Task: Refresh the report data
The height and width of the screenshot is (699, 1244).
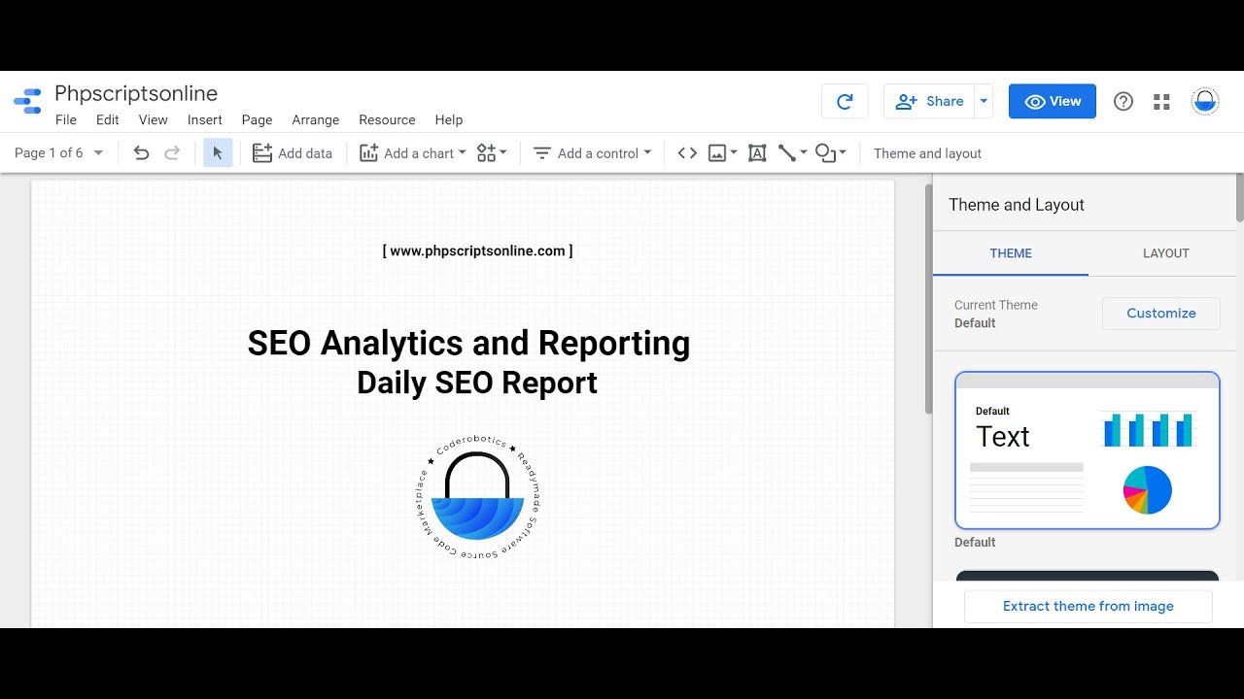Action: coord(845,101)
